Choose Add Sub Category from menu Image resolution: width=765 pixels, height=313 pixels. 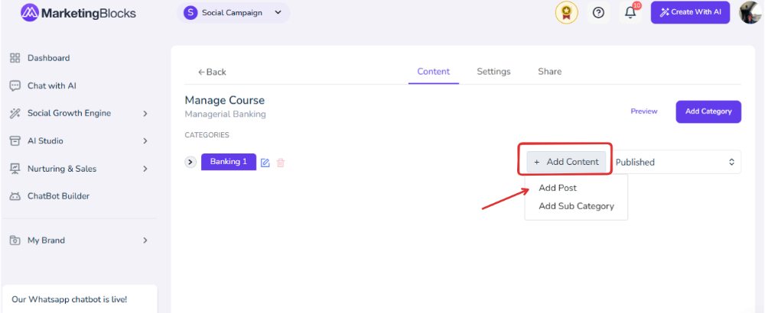[576, 206]
